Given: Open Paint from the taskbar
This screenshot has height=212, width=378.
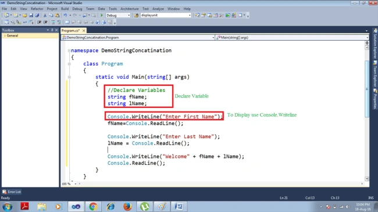Looking at the screenshot, I should click(x=162, y=207).
